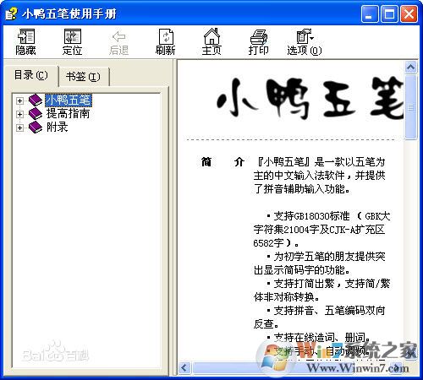Click the vertical scrollbar up arrow

pyautogui.click(x=410, y=68)
